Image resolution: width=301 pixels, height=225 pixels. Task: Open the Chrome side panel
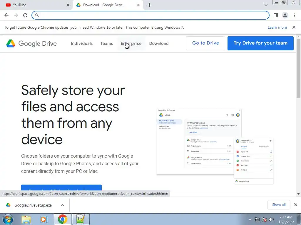tap(276, 15)
